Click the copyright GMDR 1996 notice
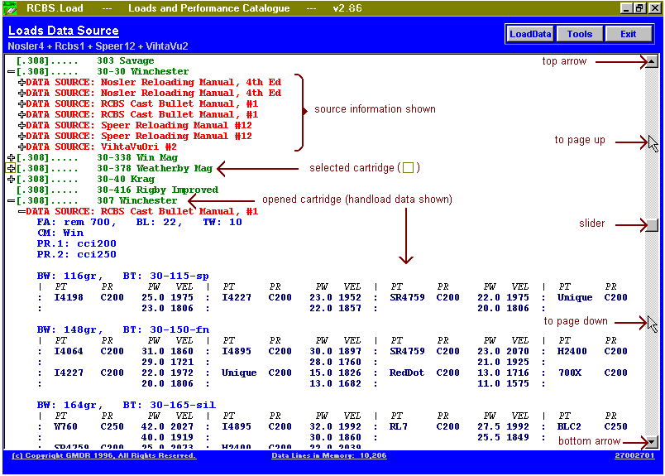 [104, 455]
